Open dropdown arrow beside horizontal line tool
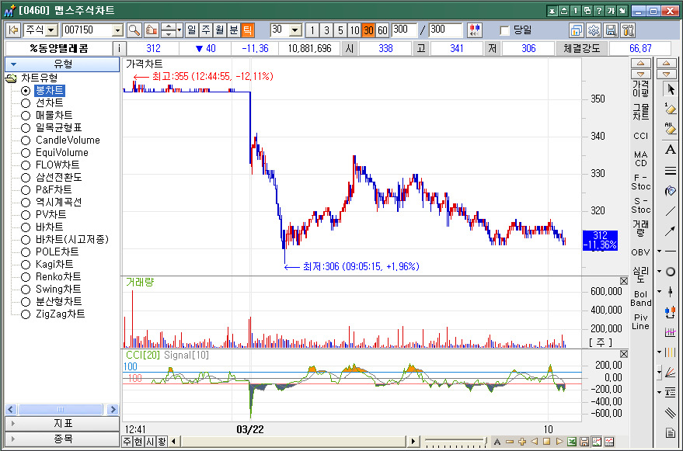 tap(660, 252)
